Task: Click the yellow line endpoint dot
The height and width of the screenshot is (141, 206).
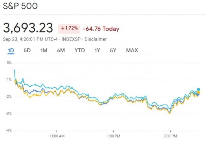Action: (198, 93)
